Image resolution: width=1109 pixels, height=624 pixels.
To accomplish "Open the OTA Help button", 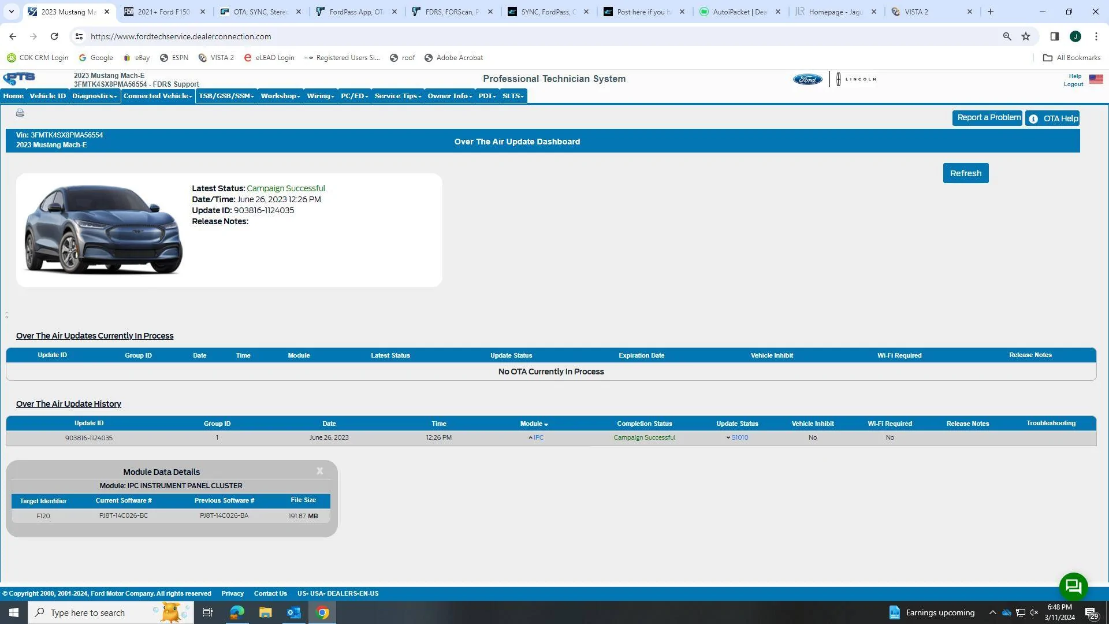I will click(x=1052, y=118).
